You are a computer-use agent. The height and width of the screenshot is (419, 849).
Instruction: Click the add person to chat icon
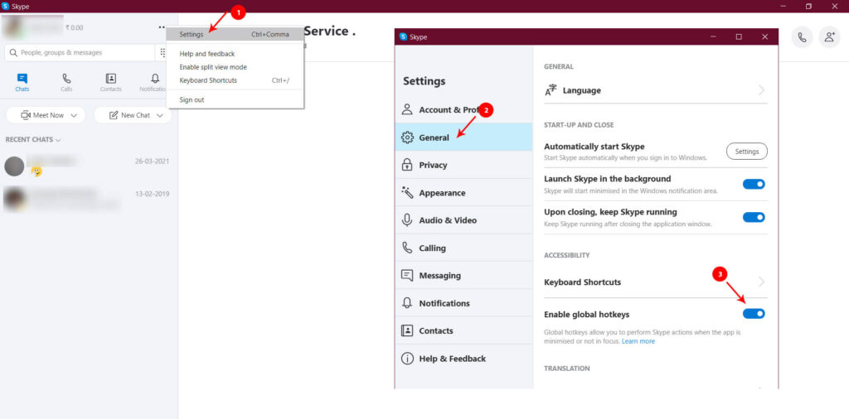(828, 36)
